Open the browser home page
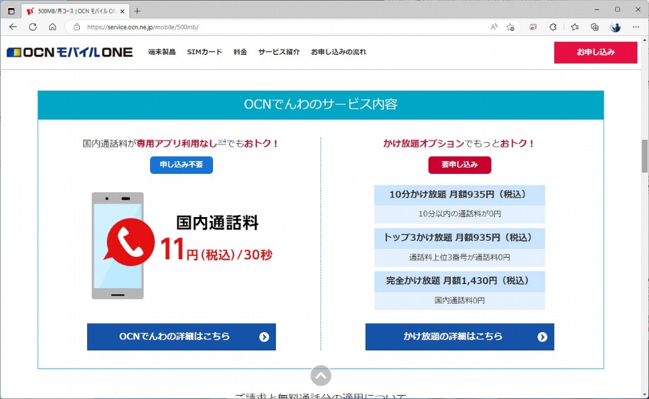 [51, 27]
